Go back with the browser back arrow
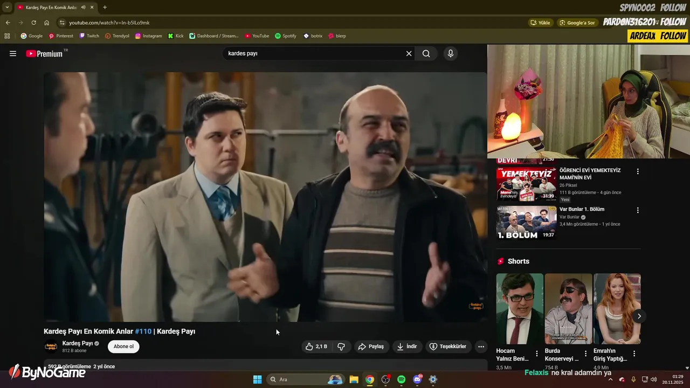 coord(8,23)
